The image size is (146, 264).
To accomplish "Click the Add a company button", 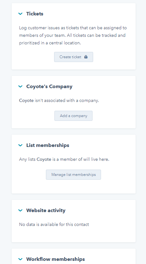I will (73, 116).
